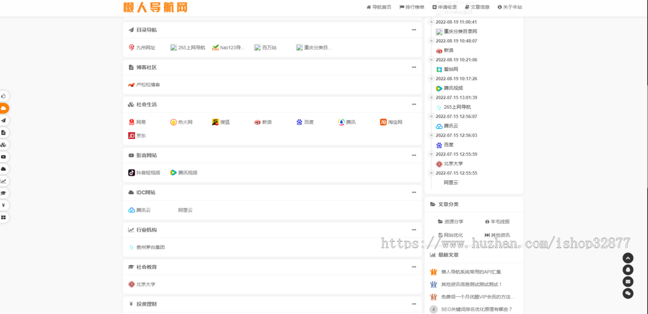Click the scroll-to-top arrow floating button
The image size is (648, 314).
627,258
